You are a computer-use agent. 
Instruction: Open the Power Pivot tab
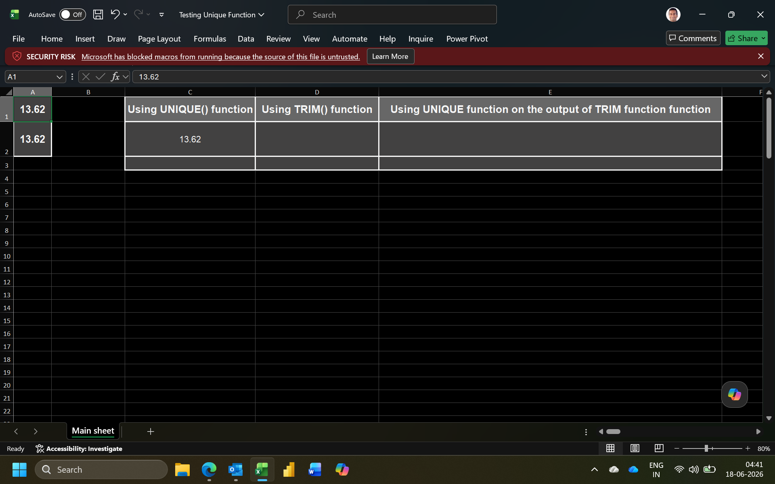(x=467, y=39)
